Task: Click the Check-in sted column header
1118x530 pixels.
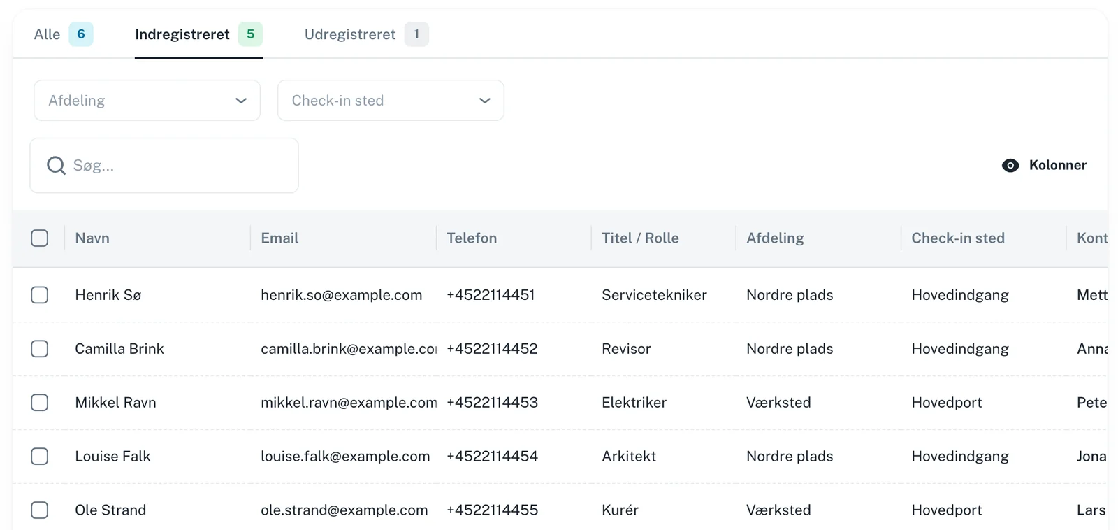Action: coord(958,238)
